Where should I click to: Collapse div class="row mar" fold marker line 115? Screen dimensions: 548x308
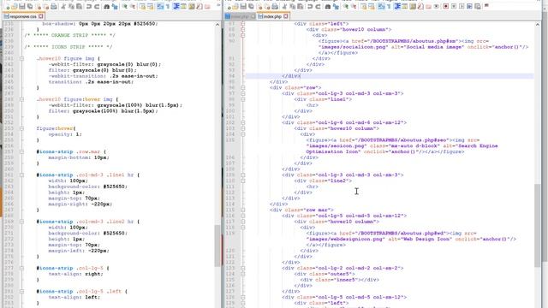click(x=243, y=210)
